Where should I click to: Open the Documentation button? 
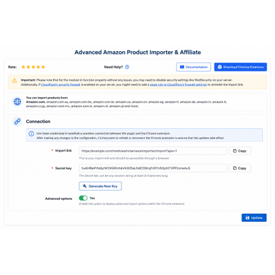coord(194,67)
